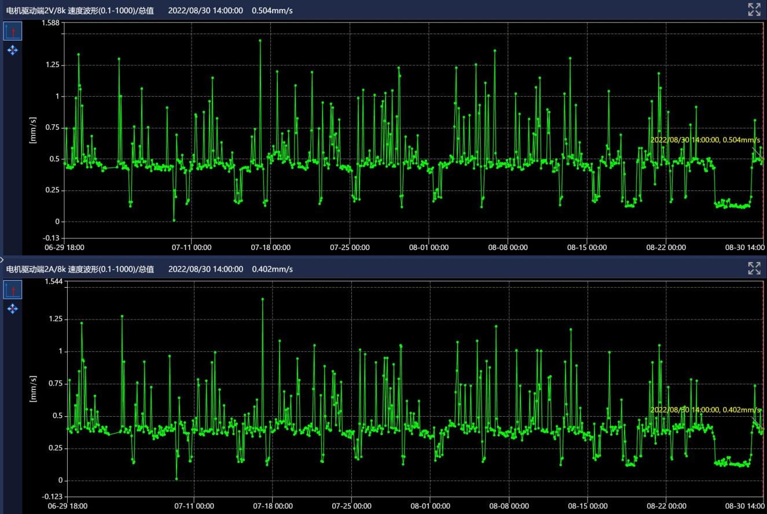Screen dimensions: 767x514
Task: Click the 08-01 00:00 label on top chart
Action: pyautogui.click(x=429, y=247)
